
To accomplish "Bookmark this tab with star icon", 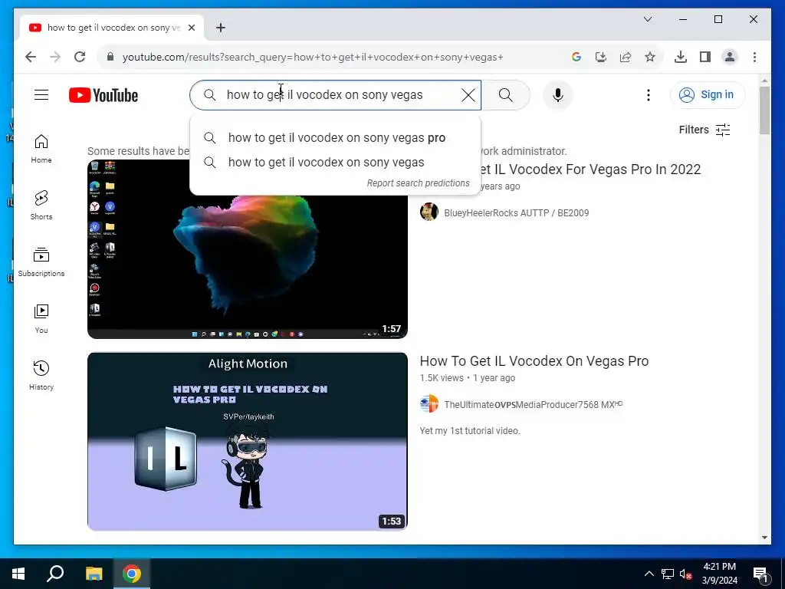I will [x=650, y=57].
